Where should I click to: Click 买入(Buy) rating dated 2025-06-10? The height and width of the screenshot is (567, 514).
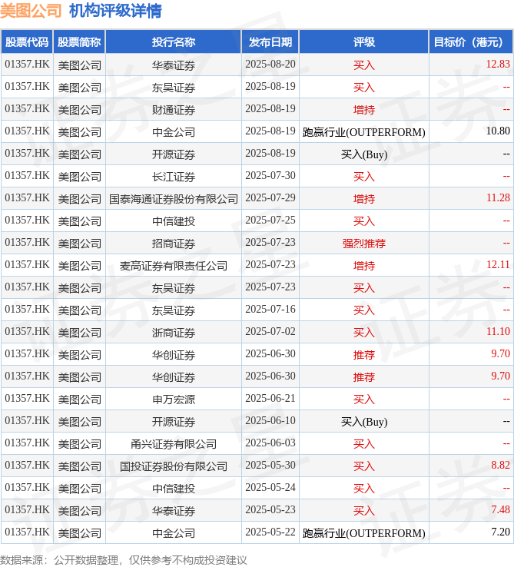[364, 422]
